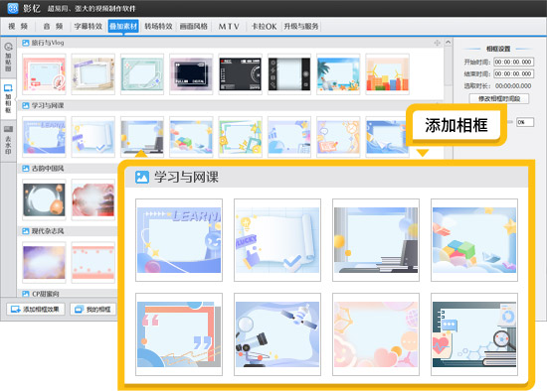Screen dimensions: 547x391
Task: Select the small desk monitor study frame
Action: point(142,137)
